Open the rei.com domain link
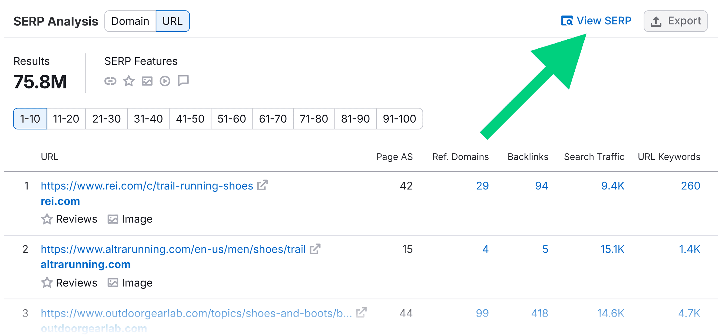Screen dimensions: 718x335 tap(60, 201)
